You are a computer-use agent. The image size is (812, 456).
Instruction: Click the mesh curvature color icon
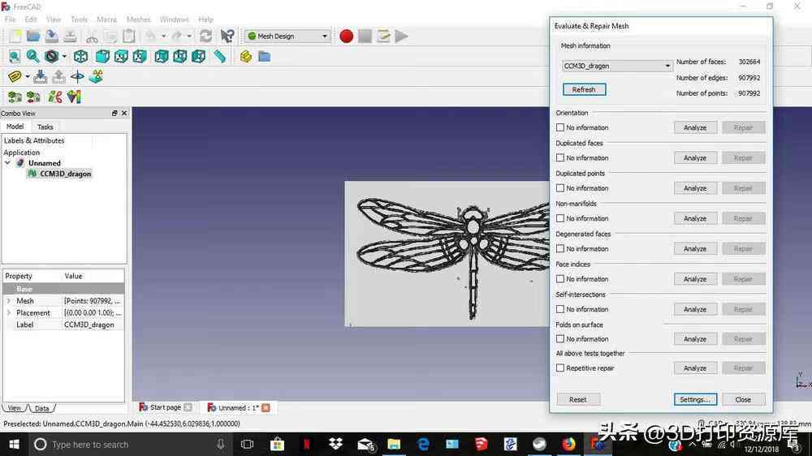[x=74, y=97]
